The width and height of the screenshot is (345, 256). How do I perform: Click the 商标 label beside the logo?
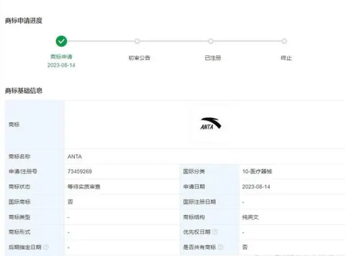[14, 124]
